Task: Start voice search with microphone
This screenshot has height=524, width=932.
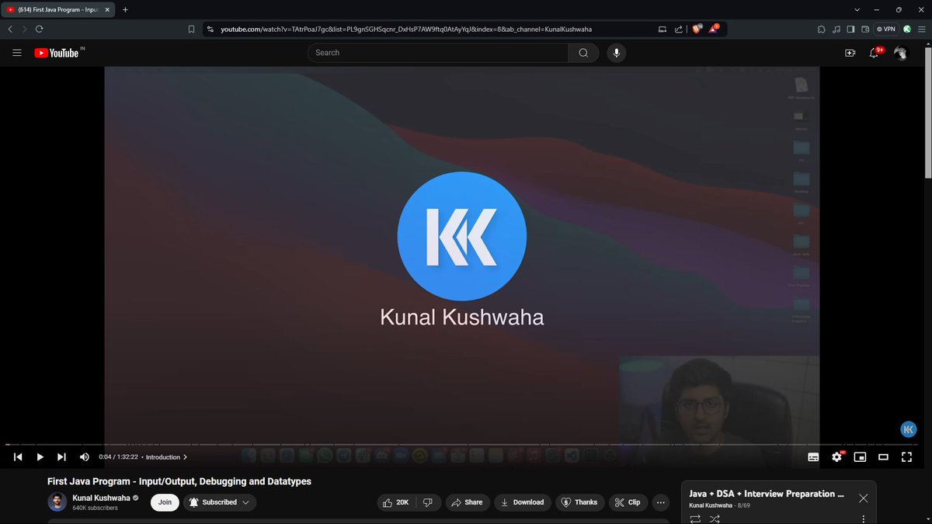Action: 616,53
